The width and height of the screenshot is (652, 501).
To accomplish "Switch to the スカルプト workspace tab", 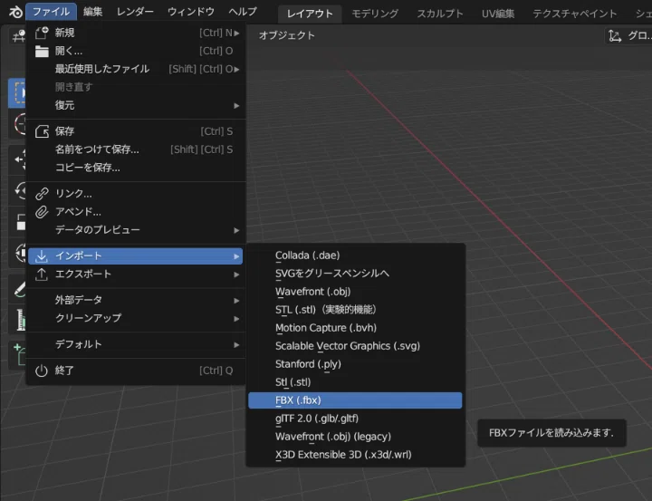I will click(x=439, y=14).
